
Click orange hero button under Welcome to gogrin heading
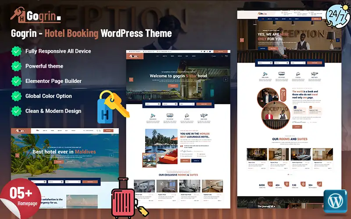[173, 86]
